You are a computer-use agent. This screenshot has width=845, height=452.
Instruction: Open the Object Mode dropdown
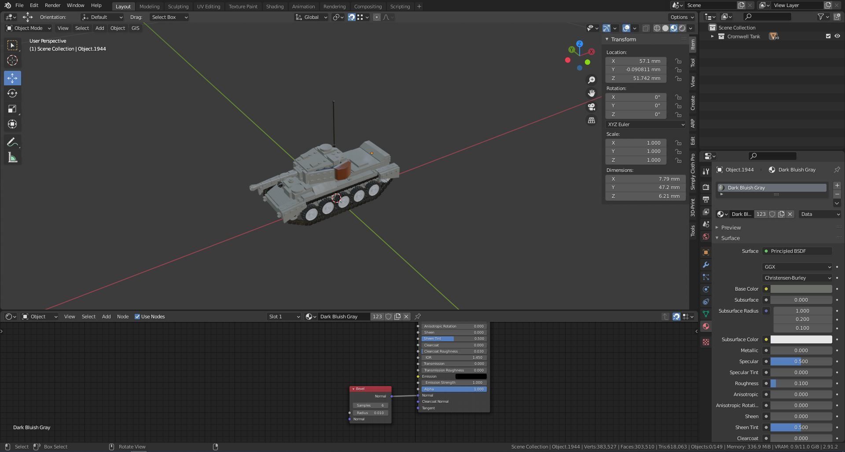click(27, 28)
